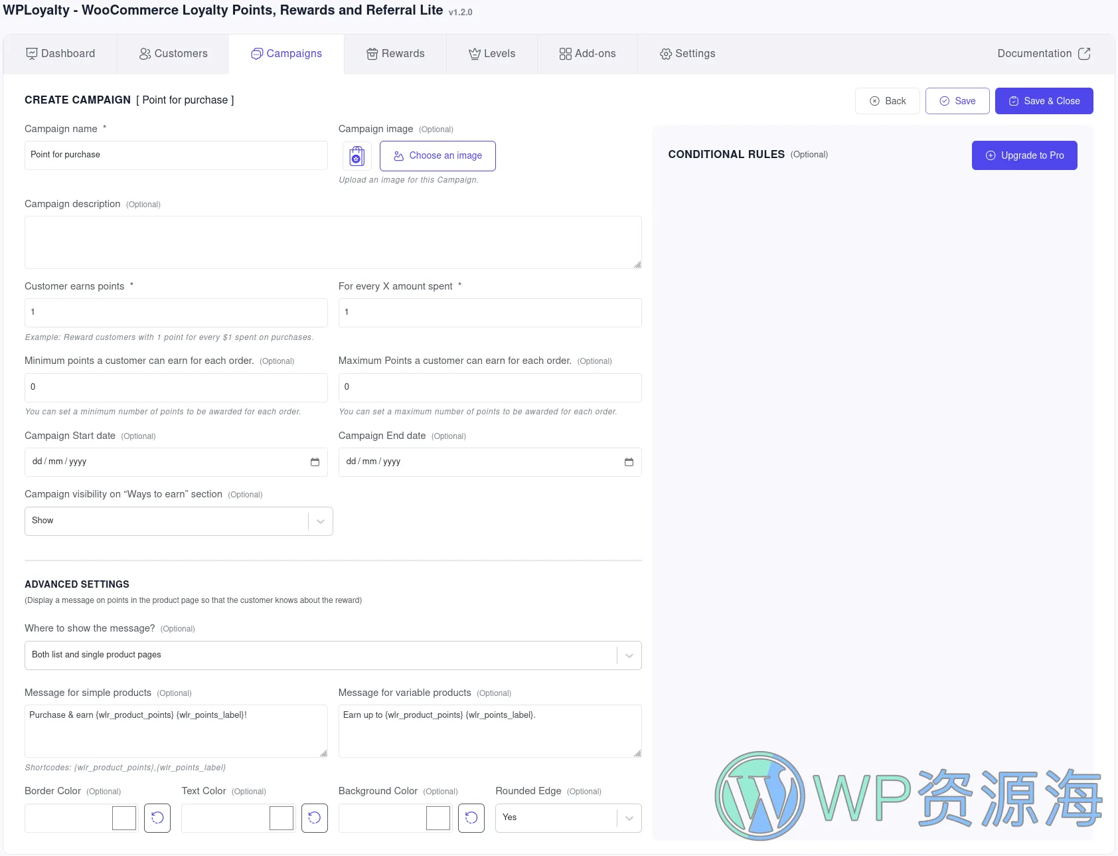Screen dimensions: 1118x856
Task: Open calendar picker for Campaign Start date
Action: tap(315, 462)
